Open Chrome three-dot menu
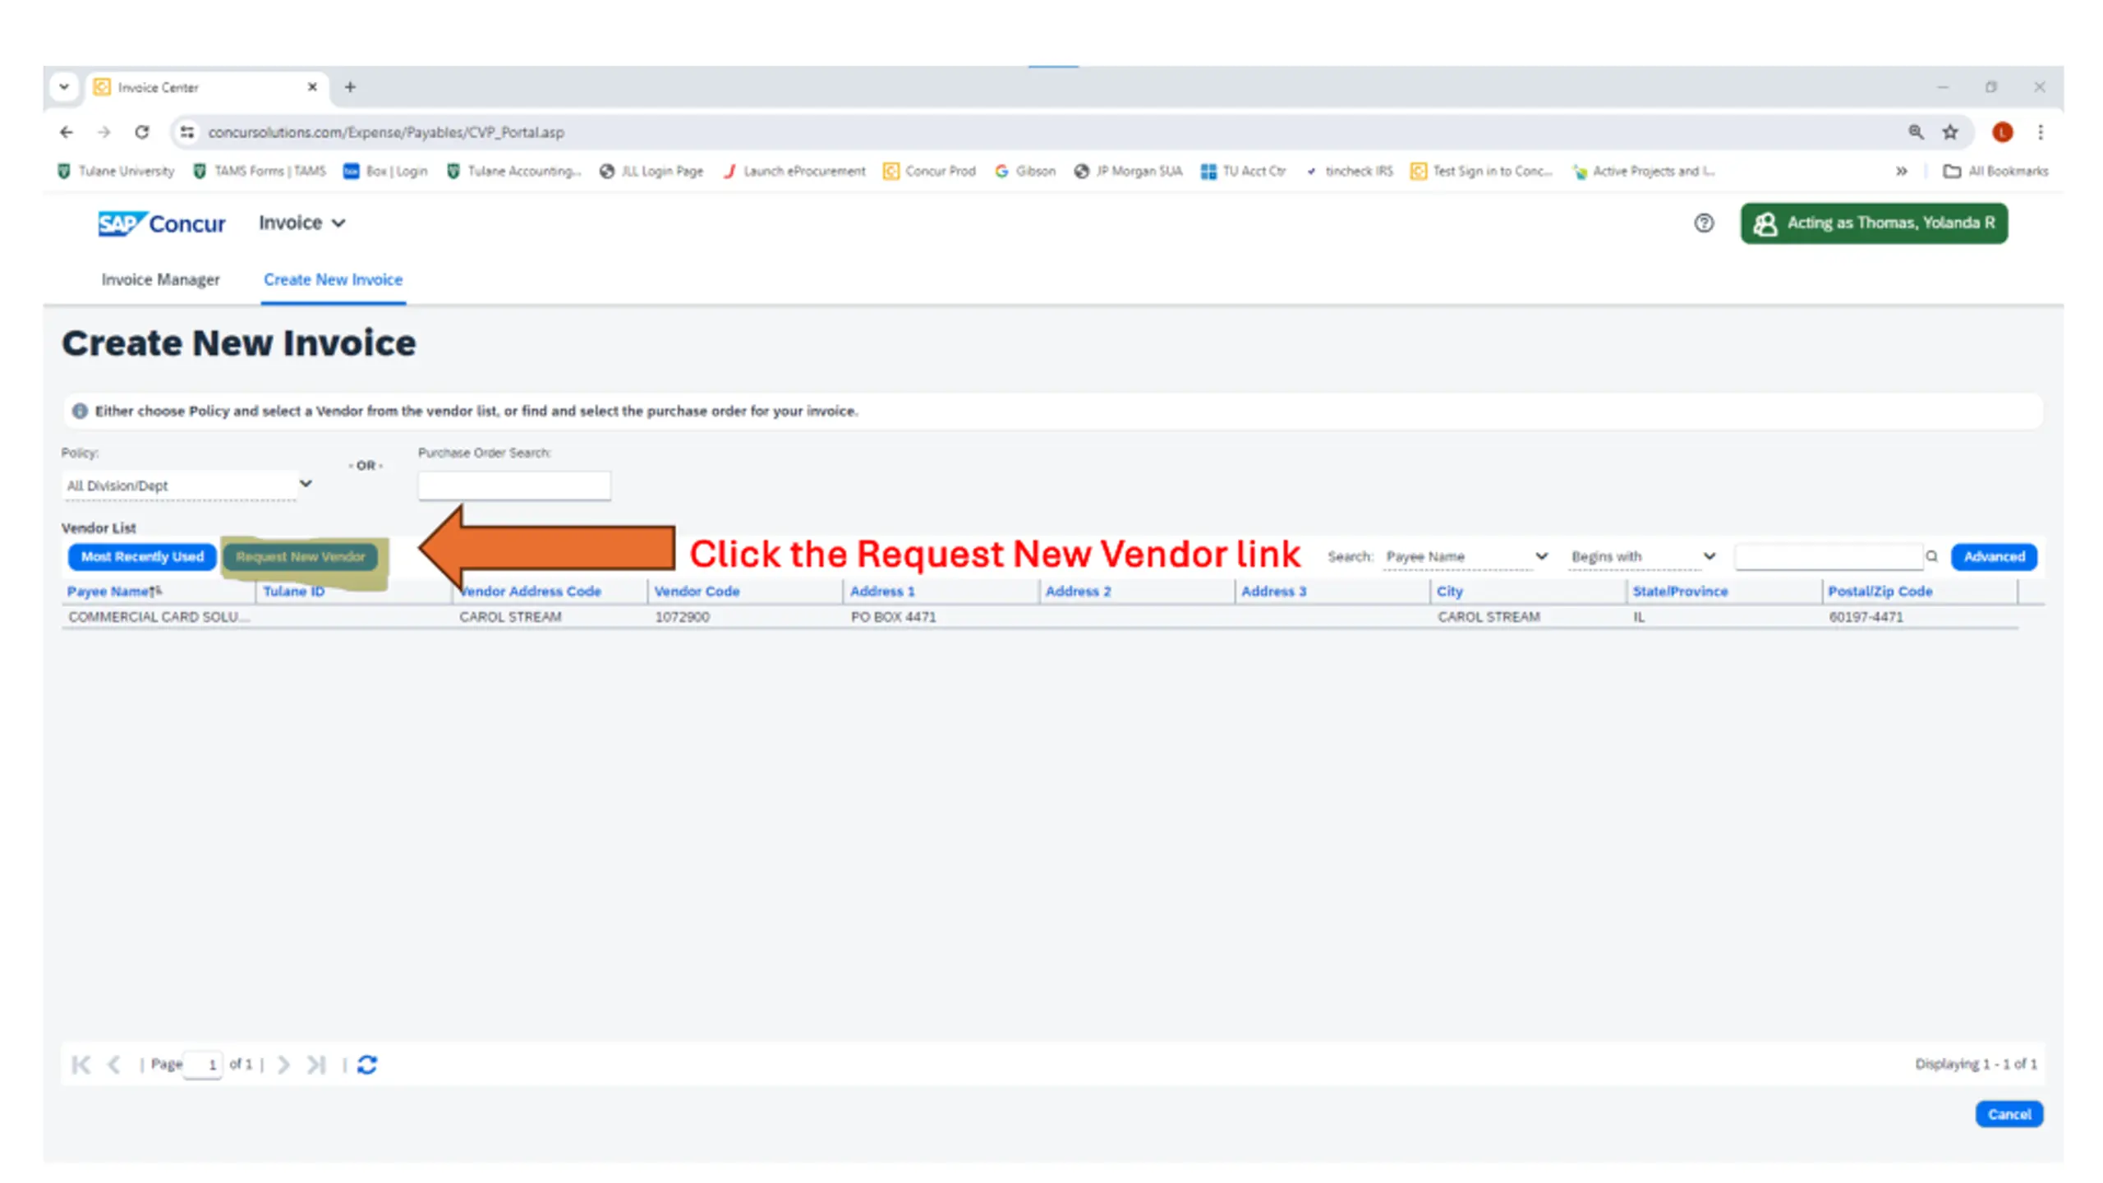The height and width of the screenshot is (1183, 2103). tap(2041, 132)
